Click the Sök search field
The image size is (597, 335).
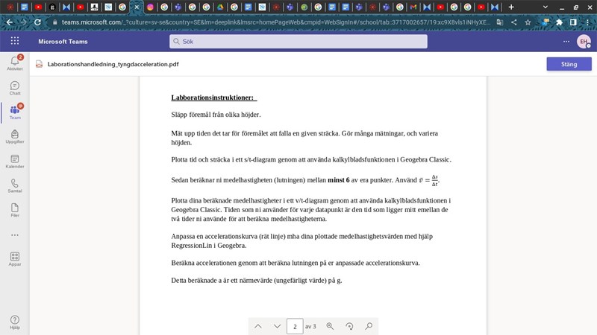298,41
